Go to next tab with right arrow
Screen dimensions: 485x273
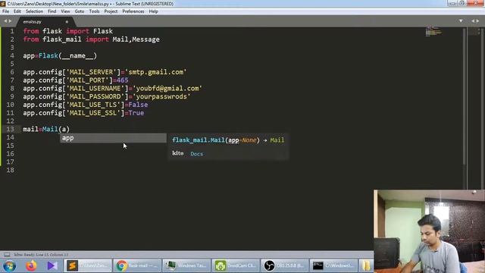[x=10, y=21]
